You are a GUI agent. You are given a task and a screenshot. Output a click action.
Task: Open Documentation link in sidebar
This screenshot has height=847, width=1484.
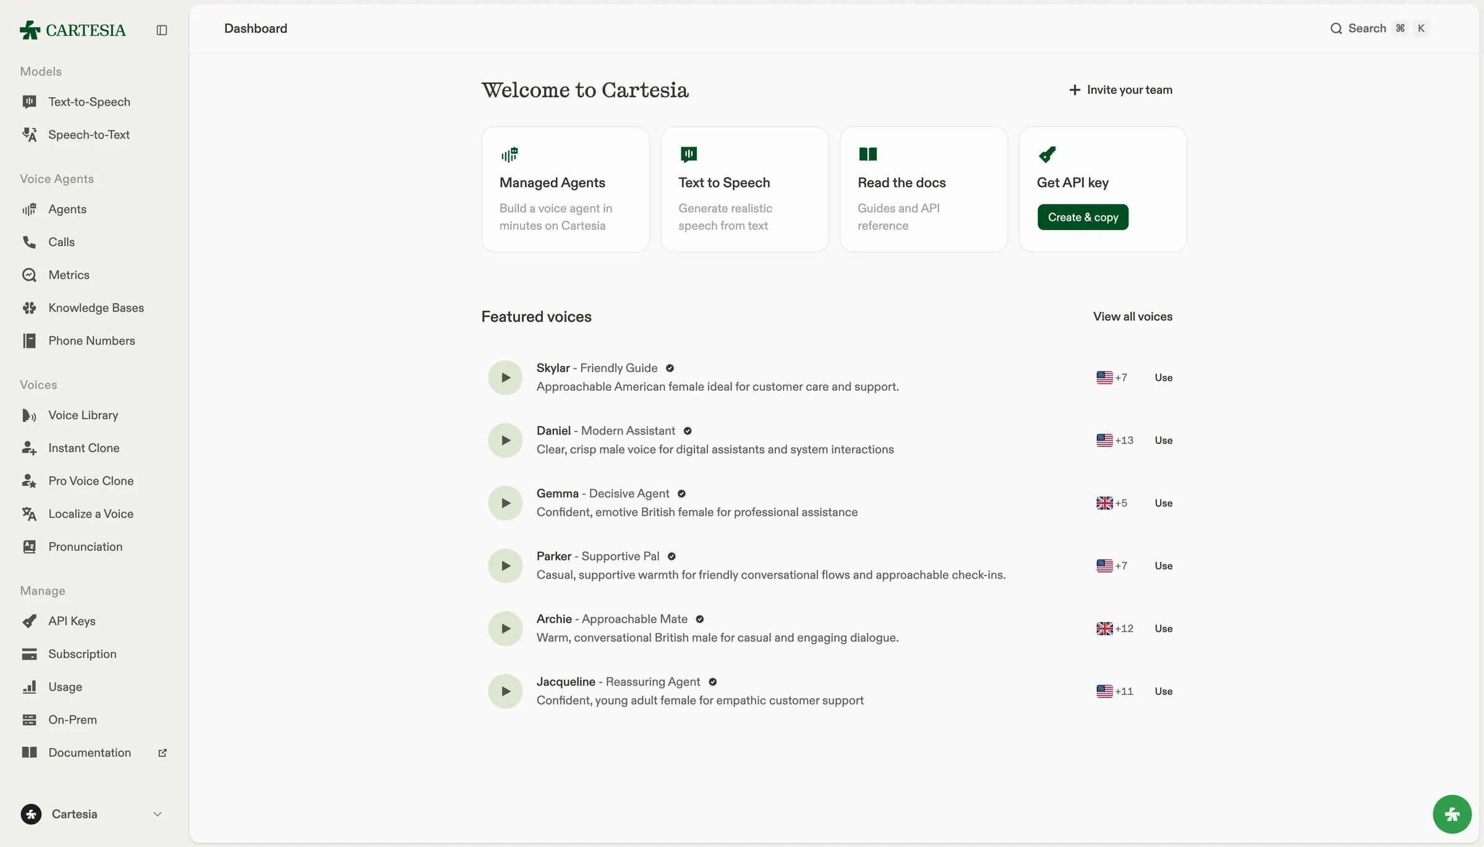point(90,753)
